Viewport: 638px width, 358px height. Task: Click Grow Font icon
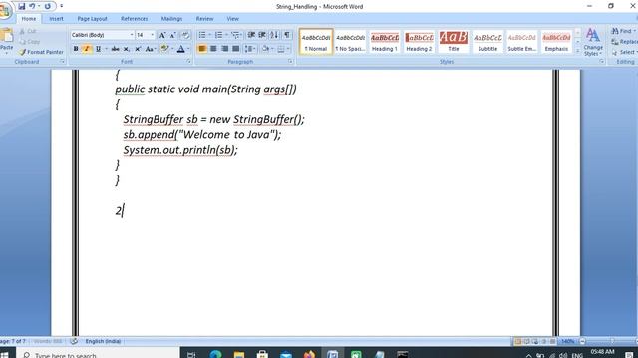161,36
